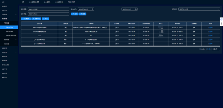The image size is (223, 108).
Task: Switch to the 首页 tab in top bar
Action: tap(23, 2)
